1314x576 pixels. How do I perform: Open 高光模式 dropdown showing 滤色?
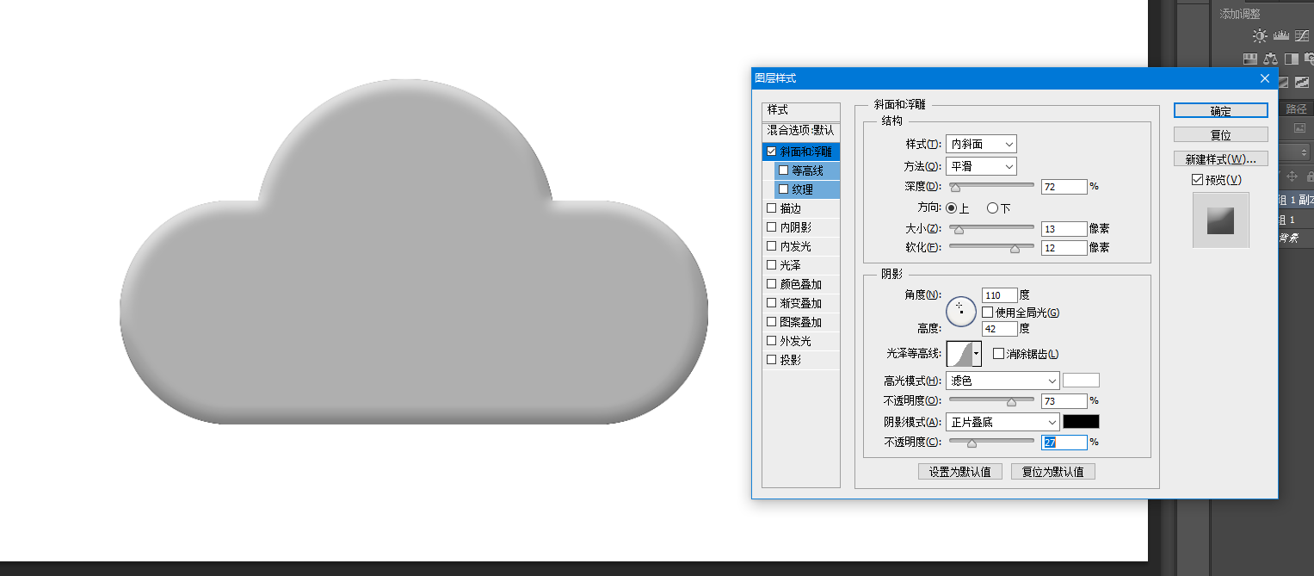pyautogui.click(x=1002, y=381)
